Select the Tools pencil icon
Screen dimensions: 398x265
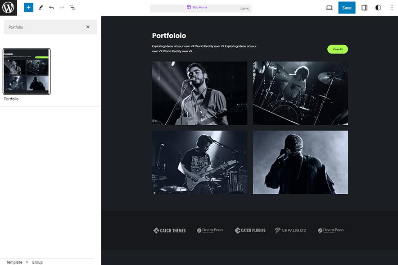click(x=40, y=8)
